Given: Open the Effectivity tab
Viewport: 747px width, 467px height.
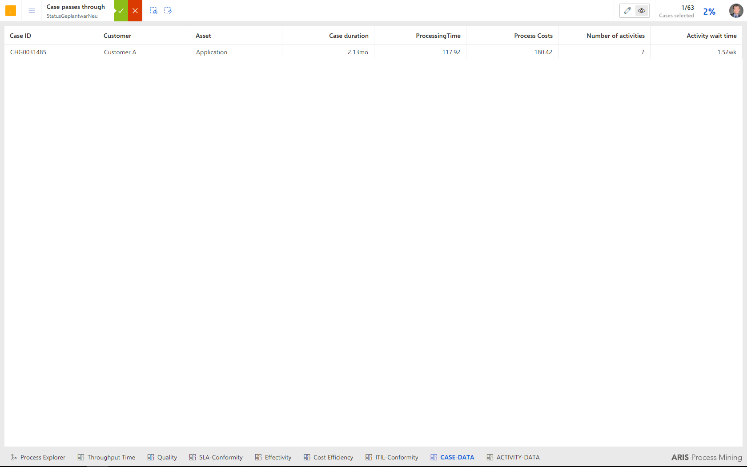Looking at the screenshot, I should (x=273, y=457).
